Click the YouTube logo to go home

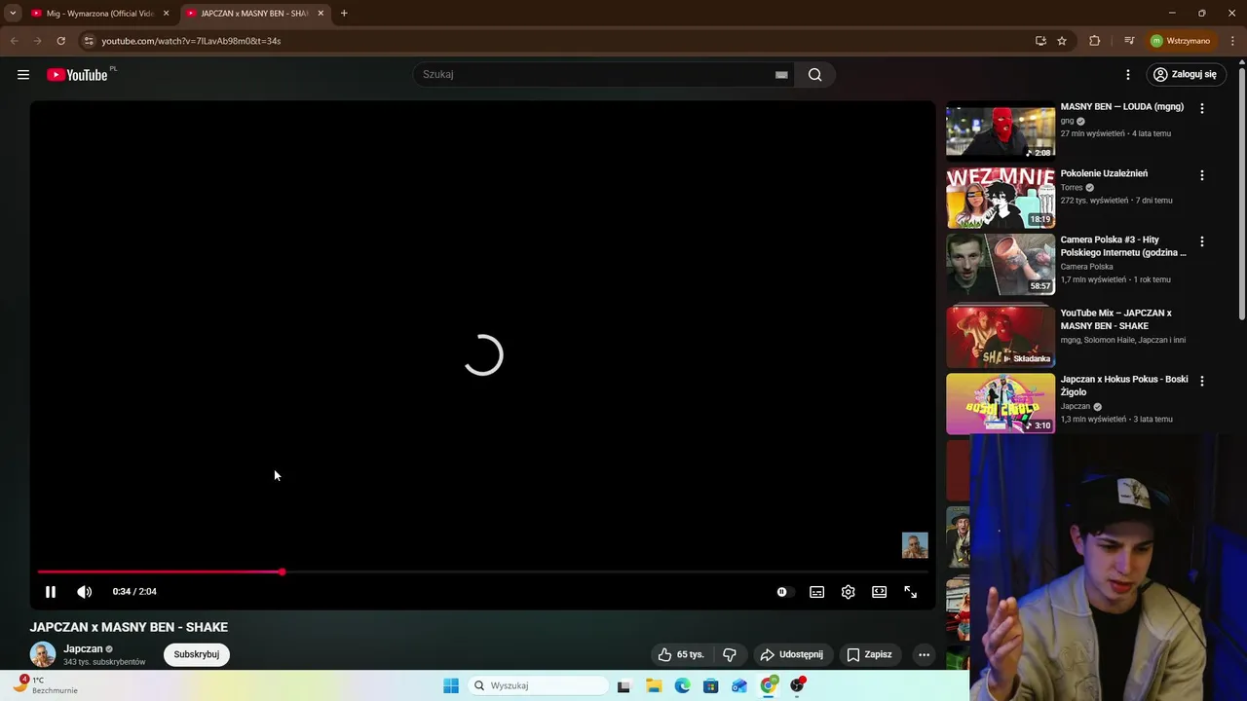point(77,75)
